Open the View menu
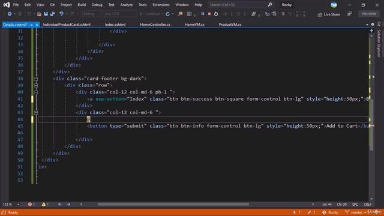This screenshot has width=384, height=216. click(40, 5)
